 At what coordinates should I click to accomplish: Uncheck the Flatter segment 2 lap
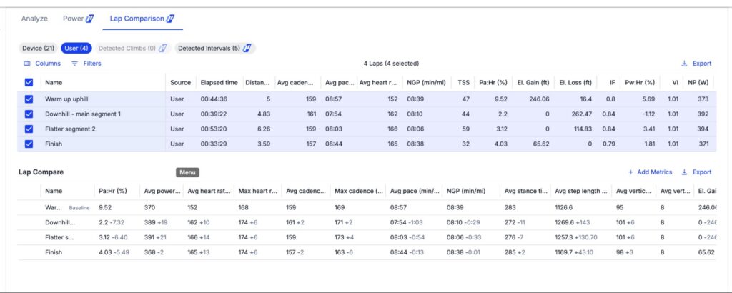[29, 129]
